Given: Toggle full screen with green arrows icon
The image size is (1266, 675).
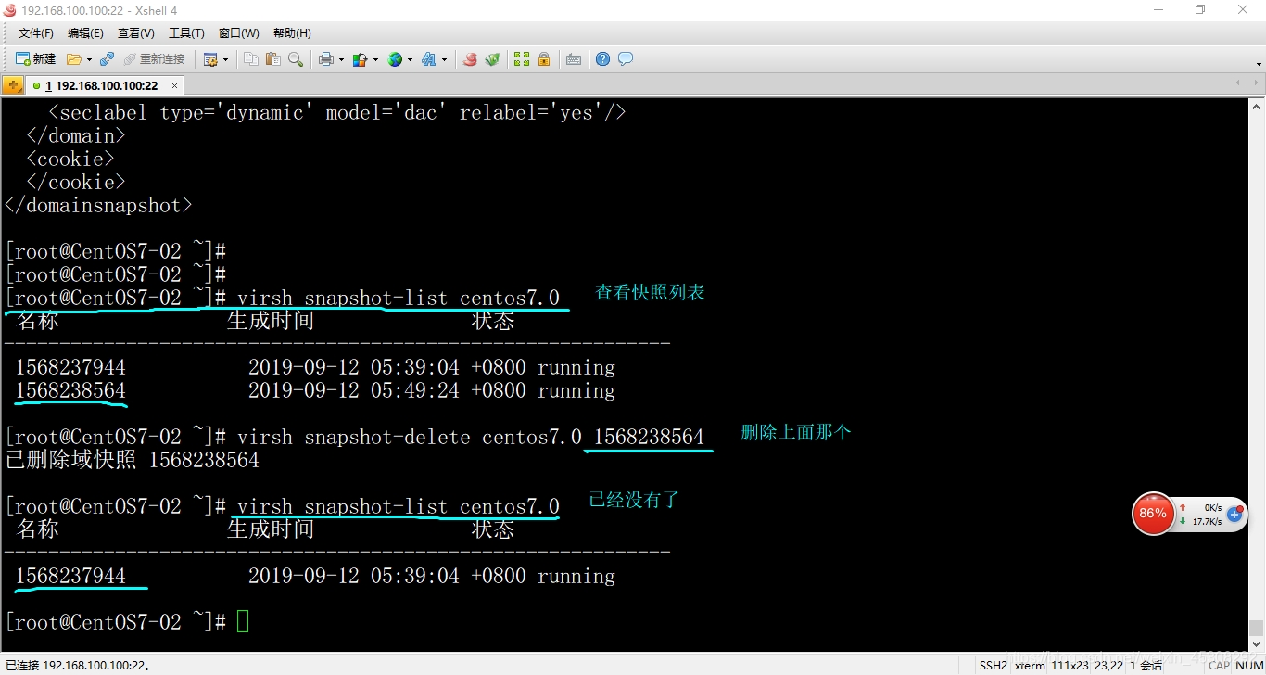Looking at the screenshot, I should coord(522,59).
